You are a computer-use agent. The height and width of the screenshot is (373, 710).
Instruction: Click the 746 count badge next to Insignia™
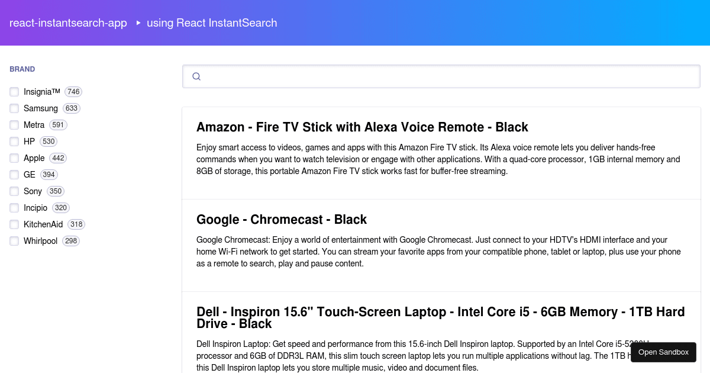coord(73,92)
